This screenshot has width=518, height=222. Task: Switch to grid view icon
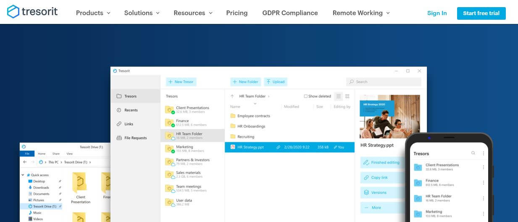[x=347, y=96]
